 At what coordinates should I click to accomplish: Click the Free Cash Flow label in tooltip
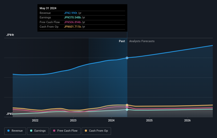point(50,22)
